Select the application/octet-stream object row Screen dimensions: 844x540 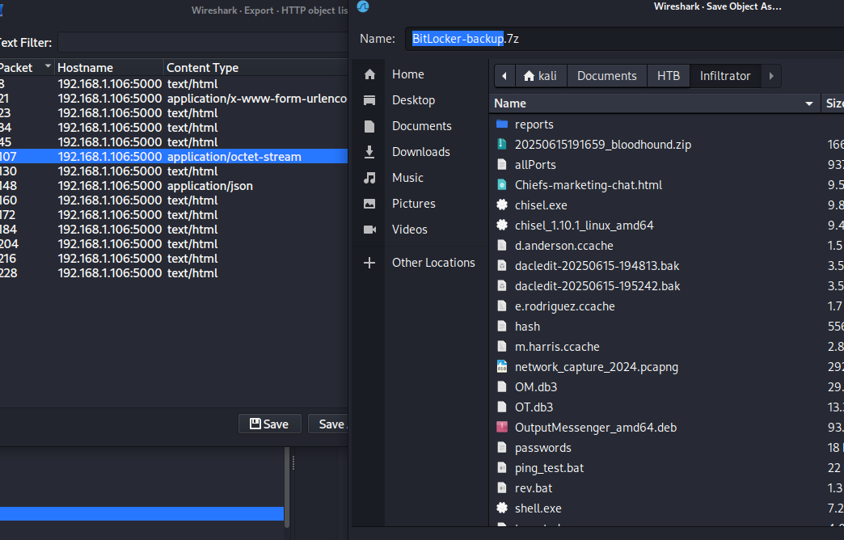click(x=173, y=157)
